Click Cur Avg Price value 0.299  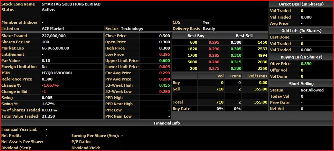165,73
